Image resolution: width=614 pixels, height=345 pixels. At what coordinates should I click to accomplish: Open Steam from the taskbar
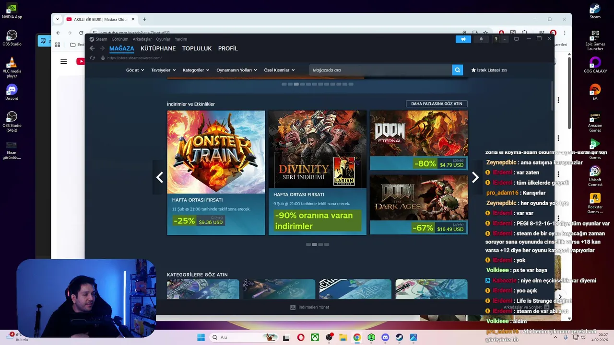click(x=399, y=337)
